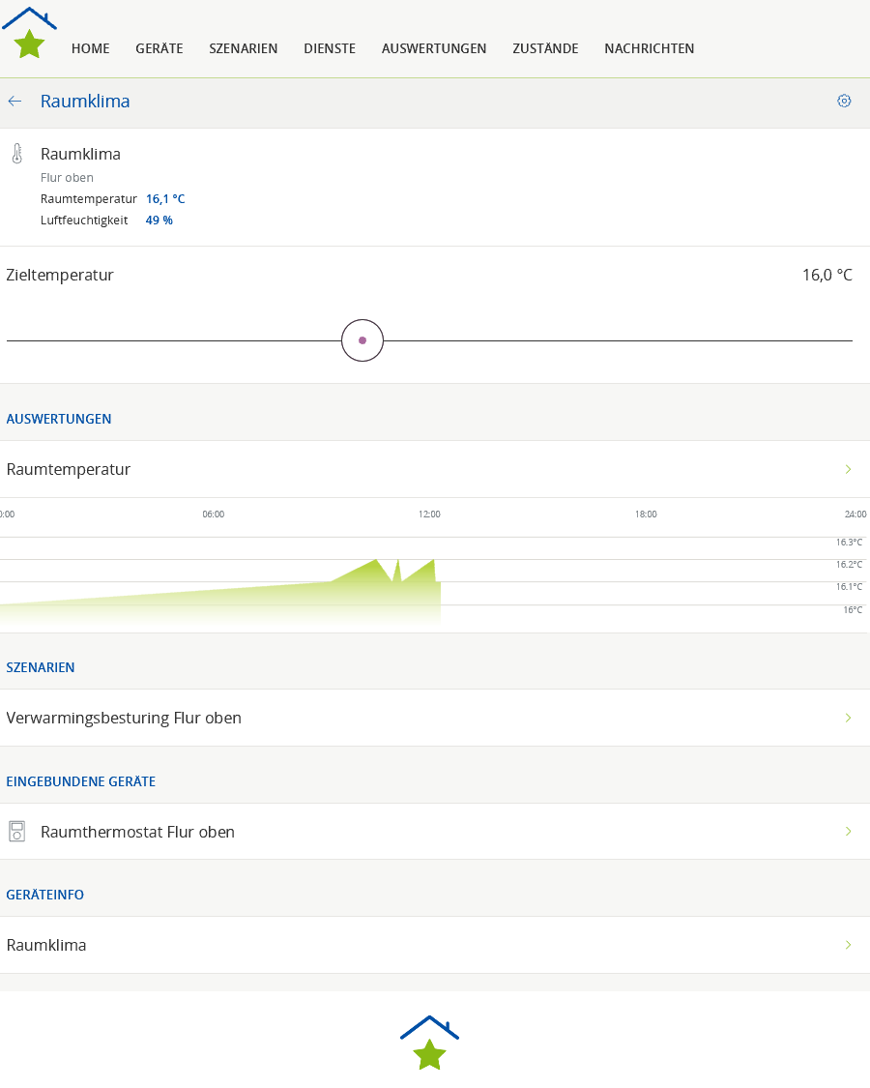The image size is (870, 1088).
Task: Click the thermometer icon beside Raumklima
Action: 16,154
